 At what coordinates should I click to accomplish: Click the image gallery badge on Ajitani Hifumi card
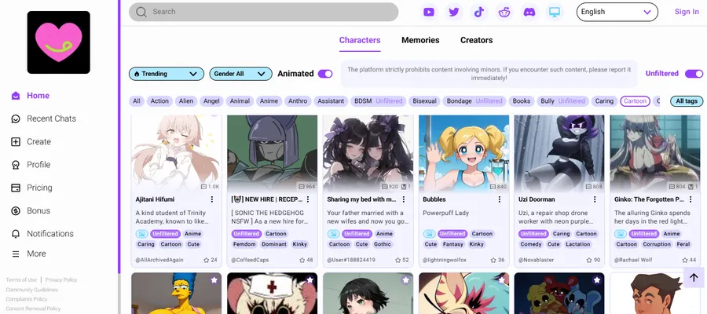point(142,234)
